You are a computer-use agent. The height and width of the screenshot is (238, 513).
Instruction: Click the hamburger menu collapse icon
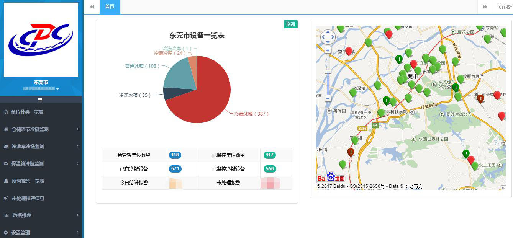(x=40, y=99)
